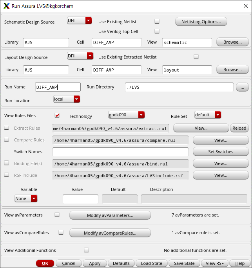View the LVSinclude.rsf file

pyautogui.click(x=221, y=175)
